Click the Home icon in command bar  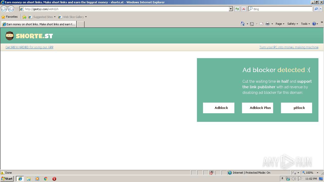[x=242, y=24]
